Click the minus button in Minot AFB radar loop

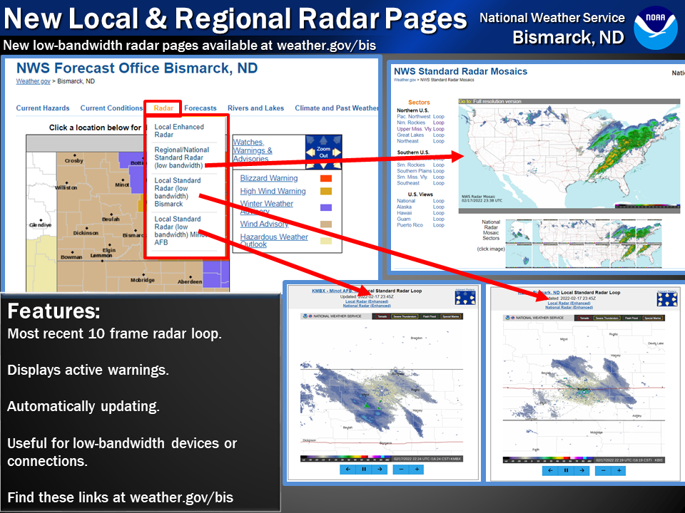(x=401, y=470)
